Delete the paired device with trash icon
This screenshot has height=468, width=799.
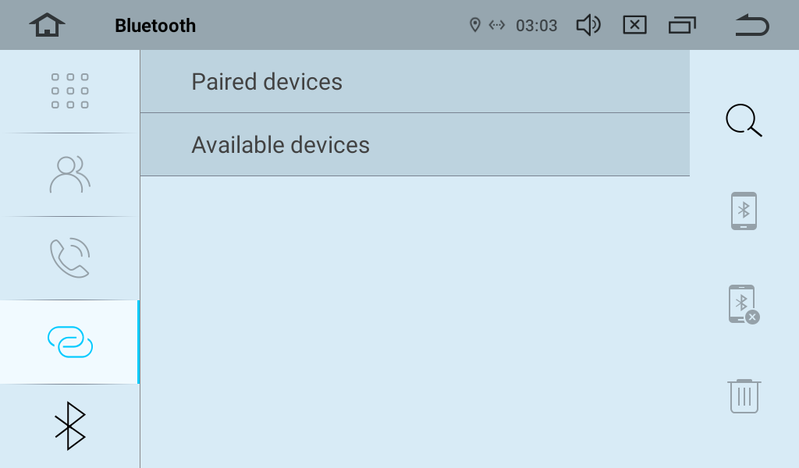coord(744,396)
